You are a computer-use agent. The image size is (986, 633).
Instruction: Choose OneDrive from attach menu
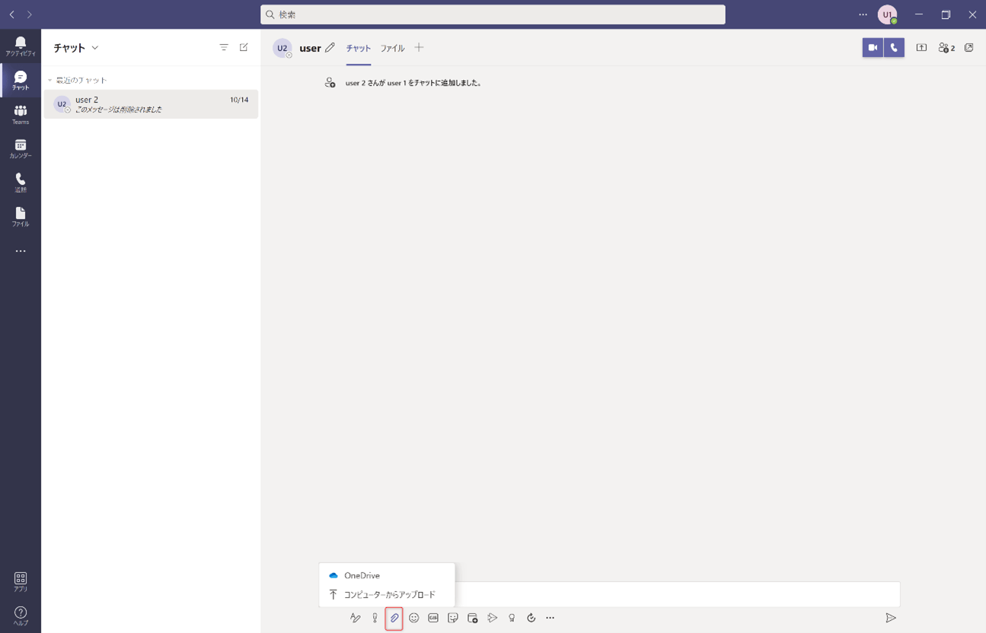(x=387, y=575)
